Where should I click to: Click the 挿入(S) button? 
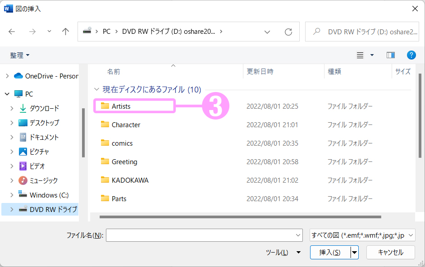(330, 253)
